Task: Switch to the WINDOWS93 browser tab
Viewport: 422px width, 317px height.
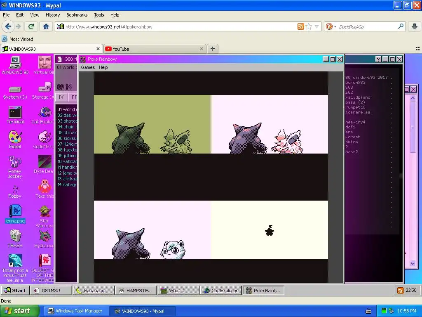Action: 51,49
